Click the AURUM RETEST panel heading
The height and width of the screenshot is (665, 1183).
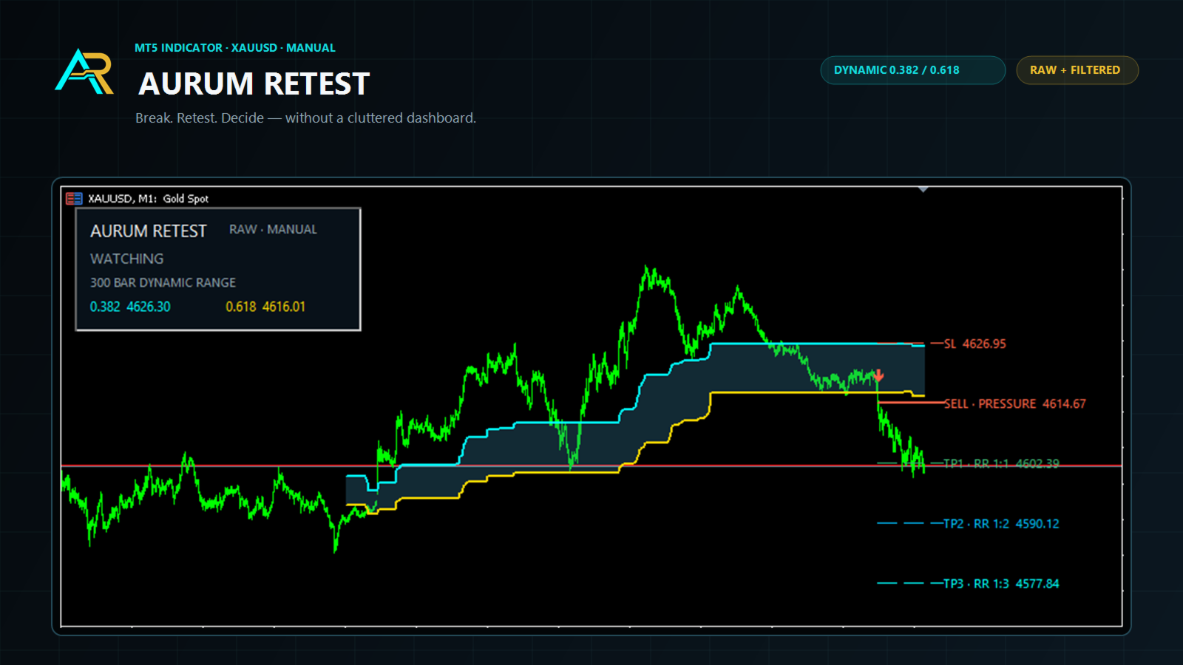click(149, 231)
